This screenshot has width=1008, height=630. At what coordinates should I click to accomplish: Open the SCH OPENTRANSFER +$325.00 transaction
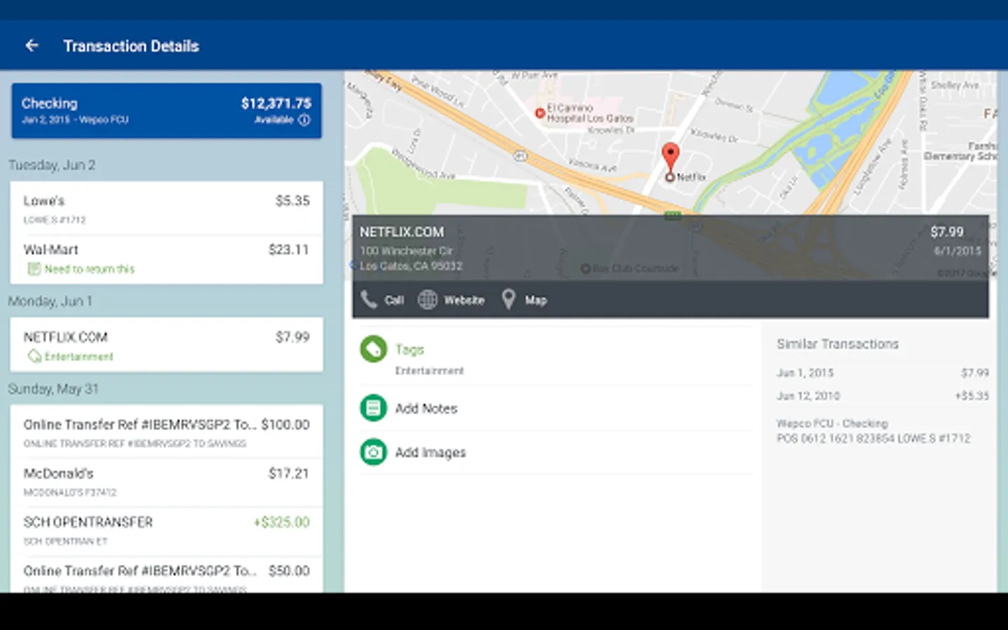(x=167, y=531)
